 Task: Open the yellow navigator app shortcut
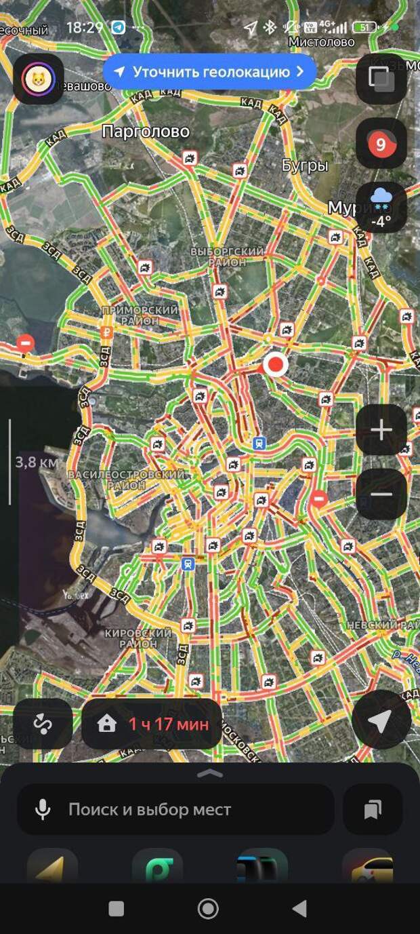[x=53, y=865]
